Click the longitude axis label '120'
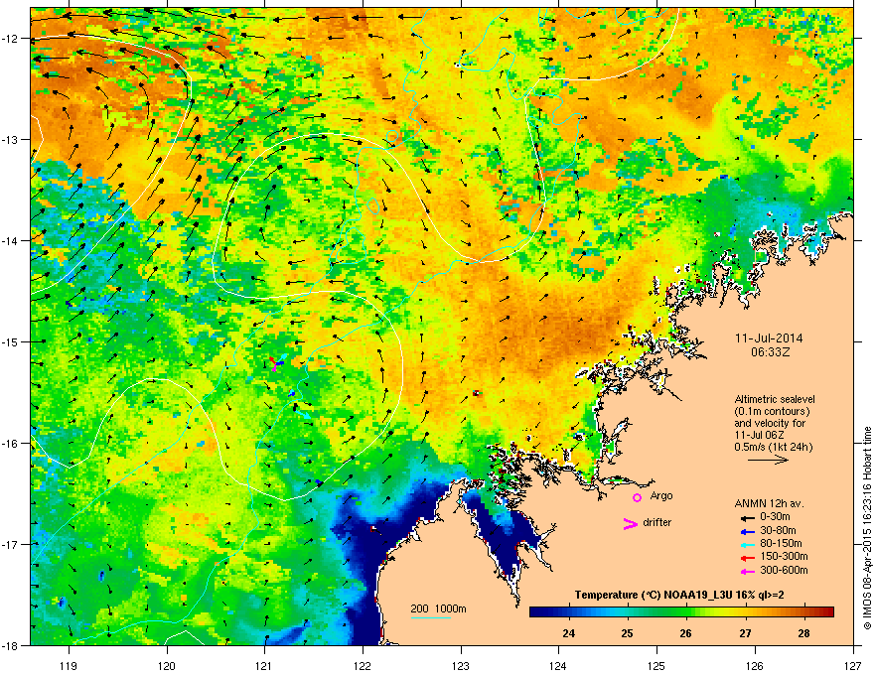 167,665
